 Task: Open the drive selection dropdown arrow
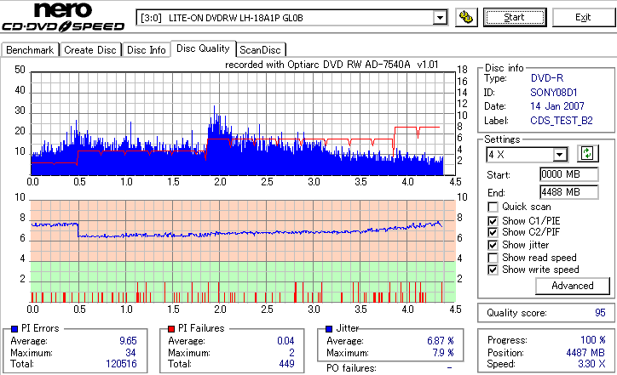[440, 18]
